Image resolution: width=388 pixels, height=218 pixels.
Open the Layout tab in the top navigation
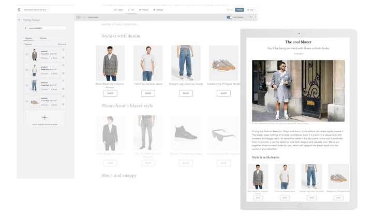point(118,9)
